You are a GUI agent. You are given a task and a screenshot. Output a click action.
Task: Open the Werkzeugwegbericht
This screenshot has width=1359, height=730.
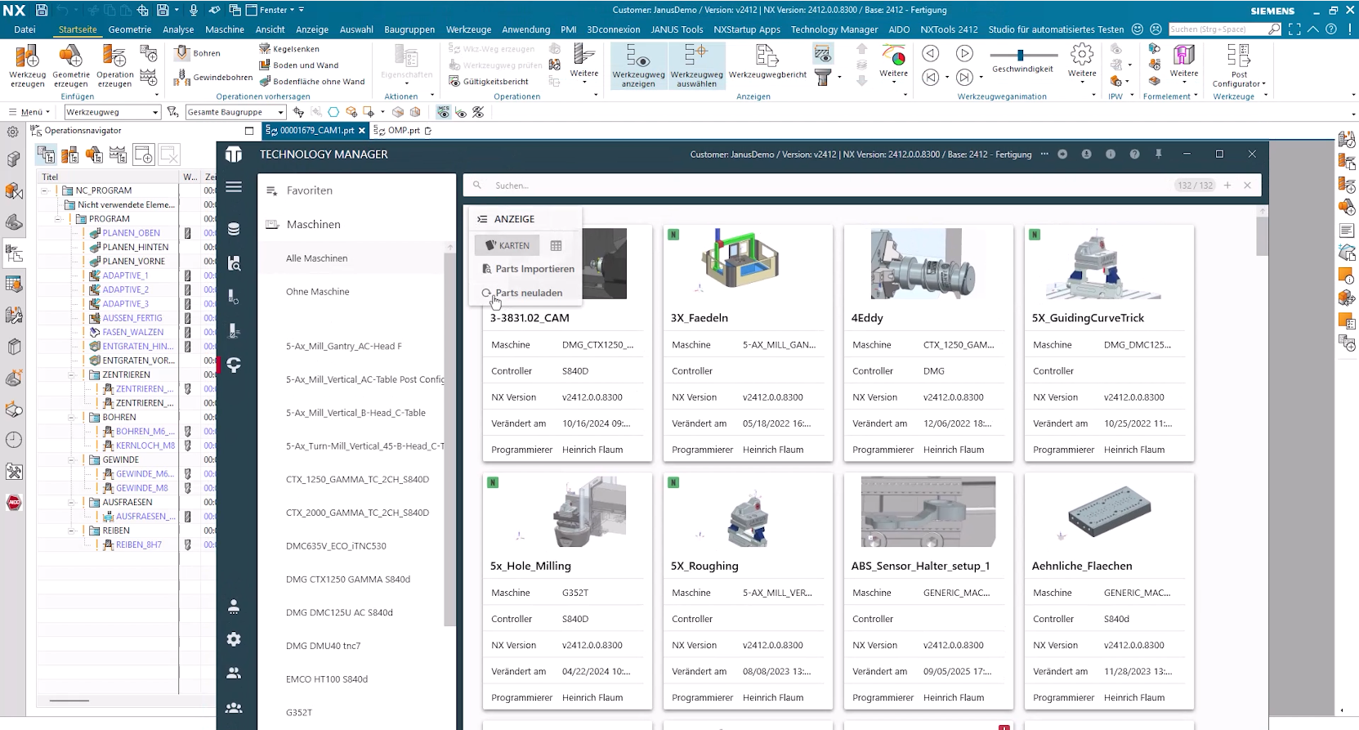[767, 61]
